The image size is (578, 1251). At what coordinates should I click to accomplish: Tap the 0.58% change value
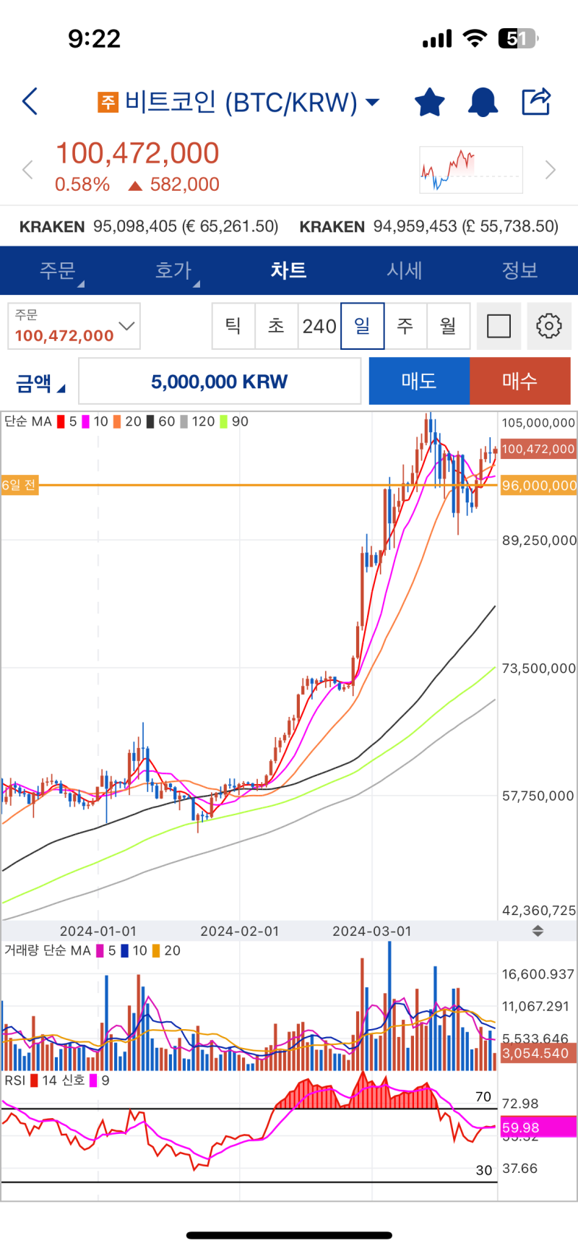[82, 184]
